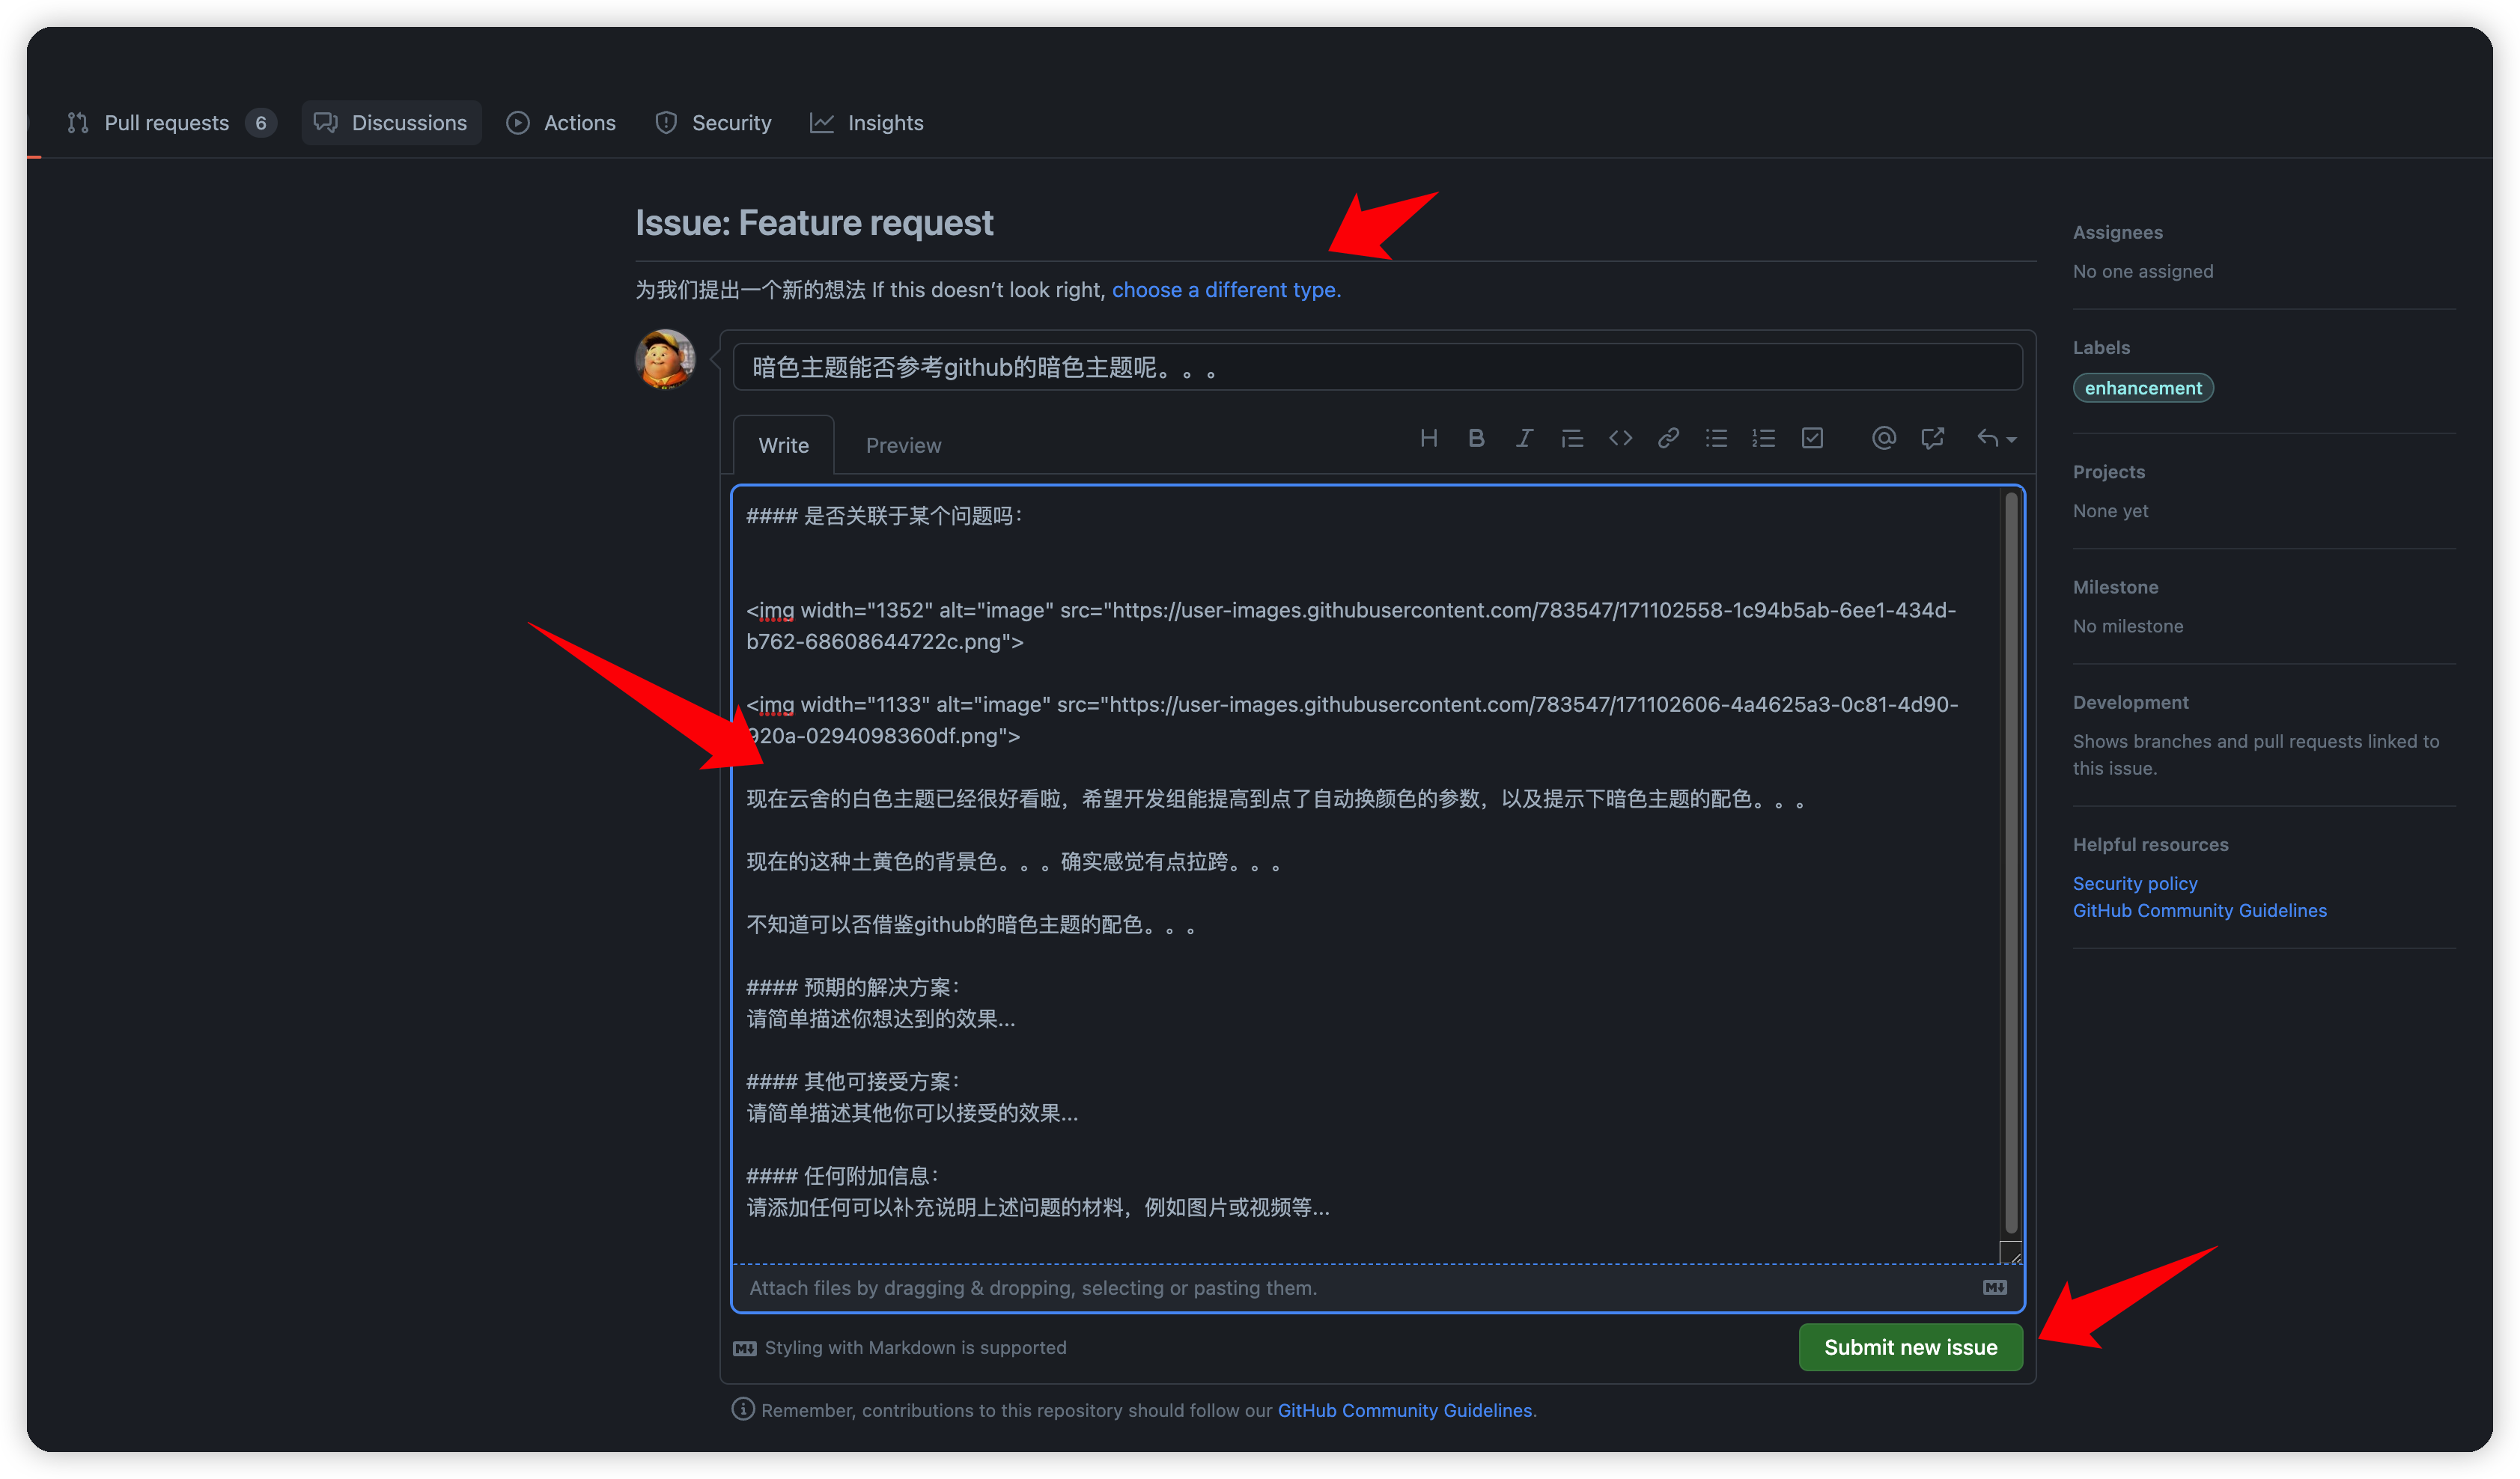Open the Milestone section heading

pos(2115,587)
